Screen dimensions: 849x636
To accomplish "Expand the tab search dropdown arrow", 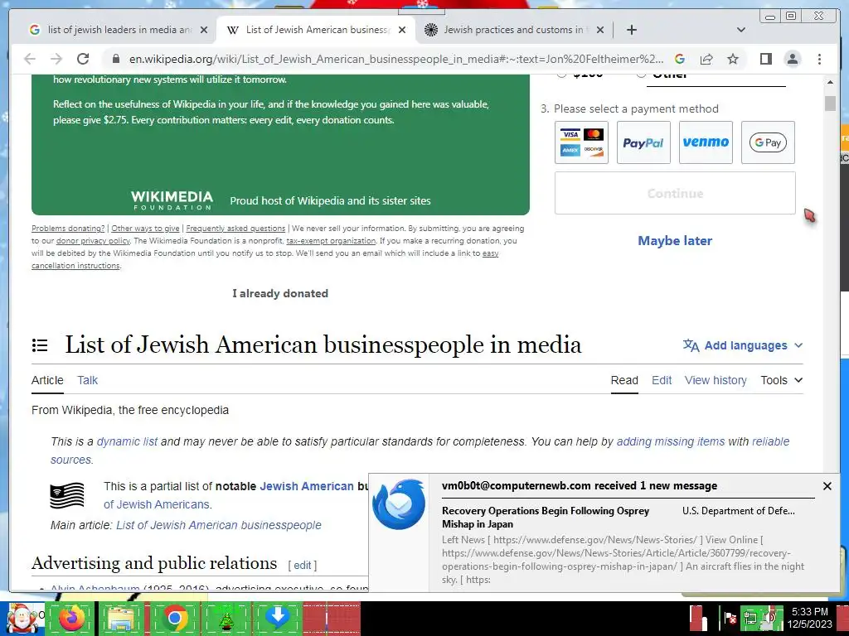I will click(740, 30).
